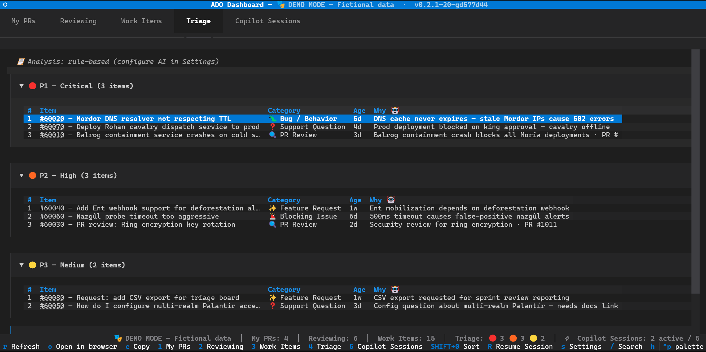Click the circle icon in title bar corner
The width and height of the screenshot is (706, 352).
tap(5, 5)
